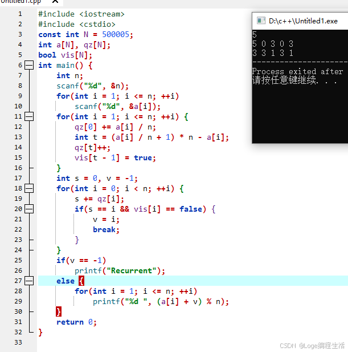Click console output line '5 0 3 0 3'
The image size is (348, 352).
click(x=273, y=44)
